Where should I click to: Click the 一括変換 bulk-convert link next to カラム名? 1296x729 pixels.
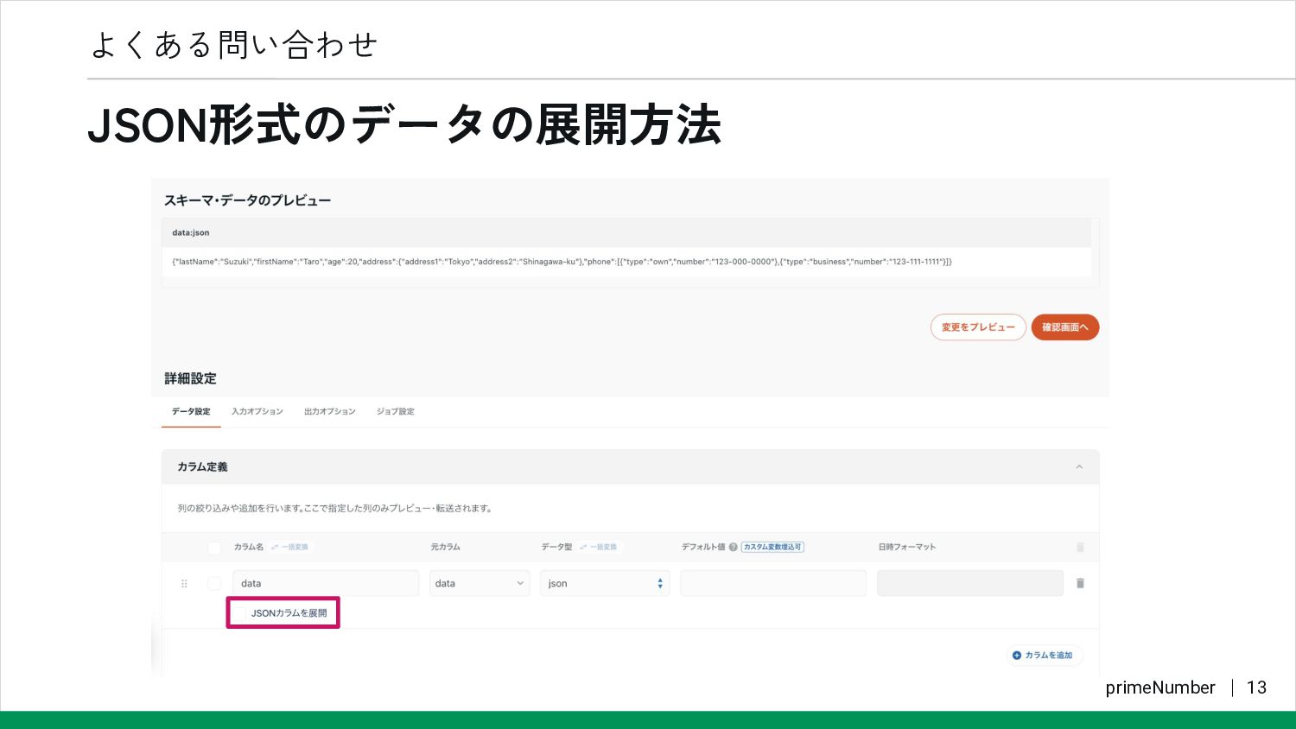click(289, 547)
